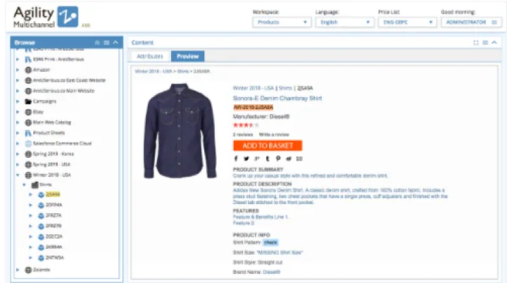Click the home icon in Browse panel
This screenshot has height=283, width=507.
click(x=97, y=43)
